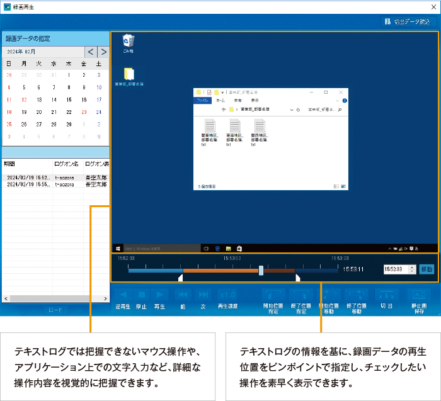Click the Explorer search box
Image resolution: width=441 pixels, height=401 pixels.
pos(325,110)
